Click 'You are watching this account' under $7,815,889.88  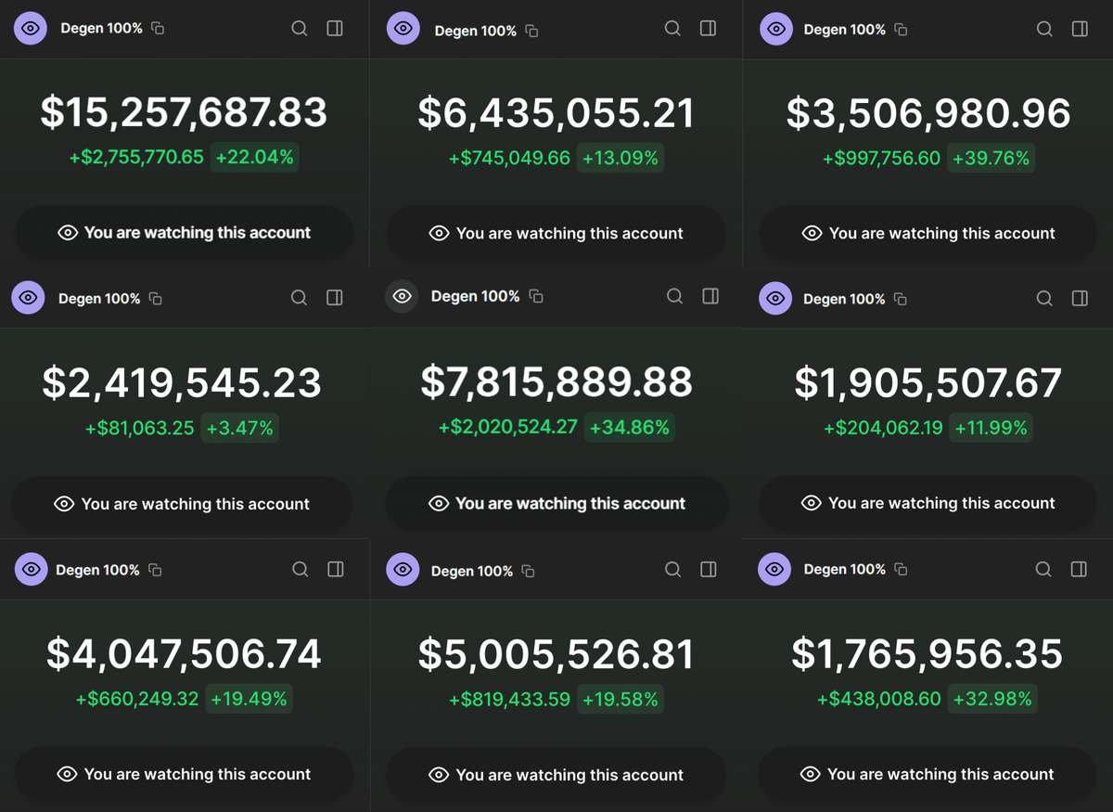point(556,503)
